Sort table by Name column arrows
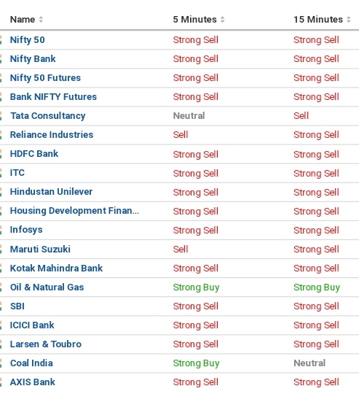Image resolution: width=359 pixels, height=394 pixels. point(41,20)
